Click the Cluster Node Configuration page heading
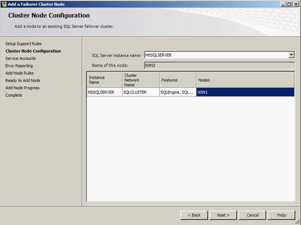Screen dimensions: 301x225 pos(49,15)
